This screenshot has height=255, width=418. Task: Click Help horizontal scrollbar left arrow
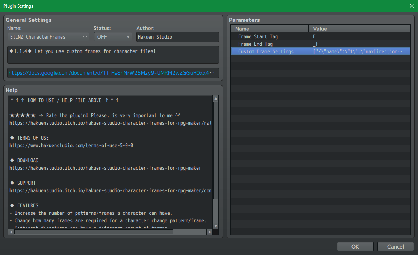pyautogui.click(x=11, y=232)
